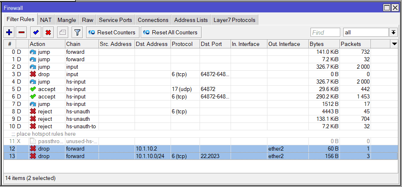The height and width of the screenshot is (187, 402).
Task: Open the Filter funnel icon
Action: click(x=77, y=32)
